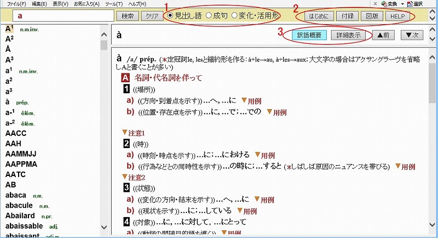Open the ヘルプ(H) menu
This screenshot has width=438, height=238.
pyautogui.click(x=137, y=4)
